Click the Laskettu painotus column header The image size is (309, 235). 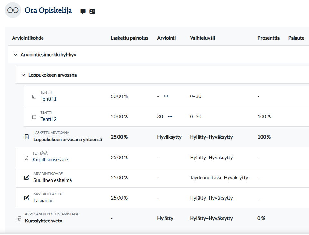click(129, 38)
